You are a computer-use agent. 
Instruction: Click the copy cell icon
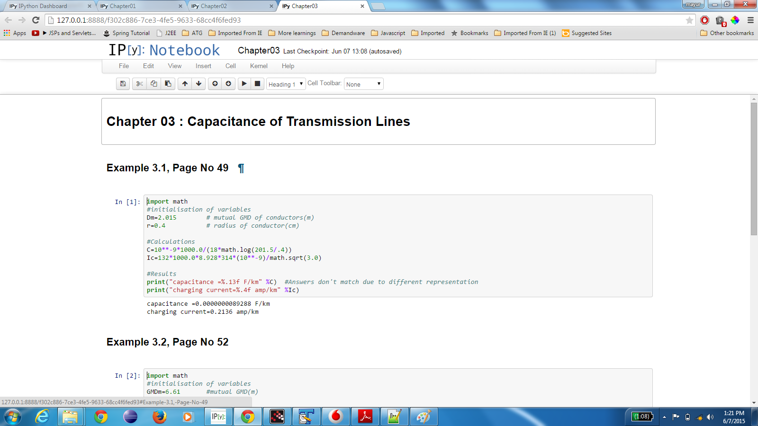tap(154, 84)
